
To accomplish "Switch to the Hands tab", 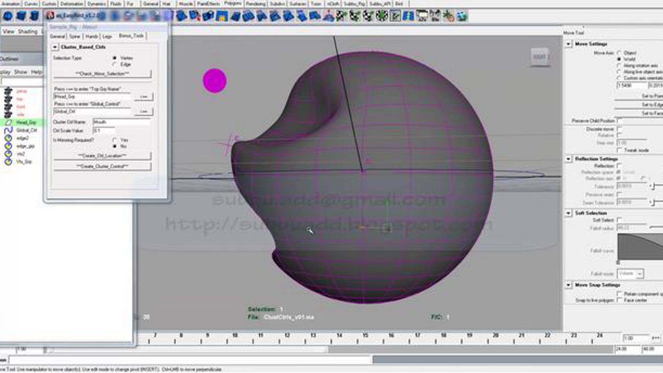I will tap(92, 36).
